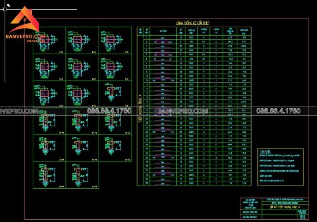Select the 'BỐ TRÍ THÉP KHUNG TRỤC 4' title block text

click(x=285, y=207)
